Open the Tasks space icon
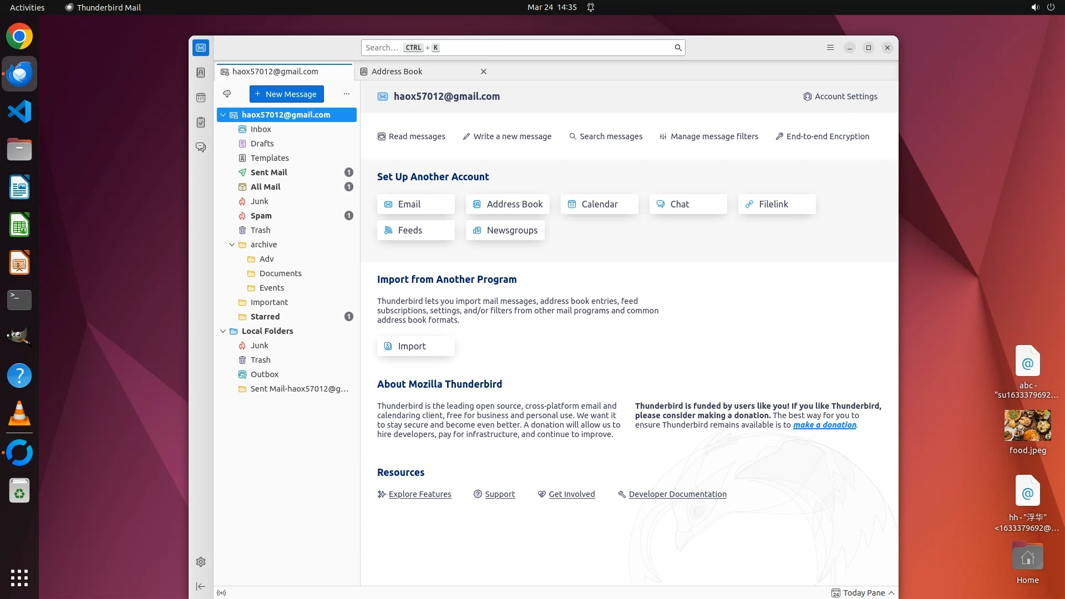1065x599 pixels. (201, 123)
